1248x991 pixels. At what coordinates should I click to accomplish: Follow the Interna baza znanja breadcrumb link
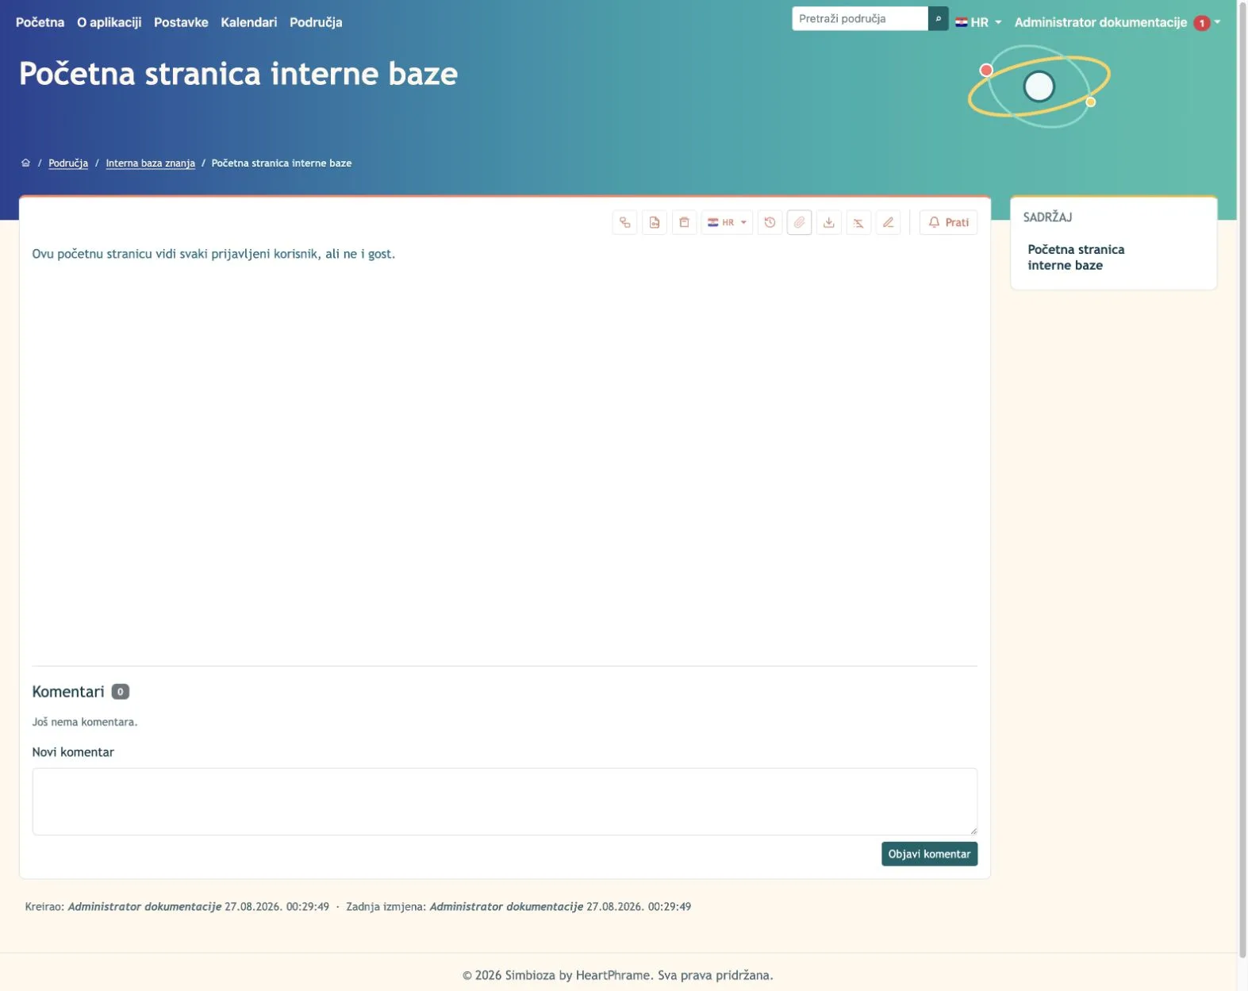pyautogui.click(x=150, y=163)
